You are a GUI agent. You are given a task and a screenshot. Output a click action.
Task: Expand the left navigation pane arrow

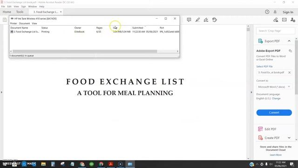pyautogui.click(x=1, y=92)
